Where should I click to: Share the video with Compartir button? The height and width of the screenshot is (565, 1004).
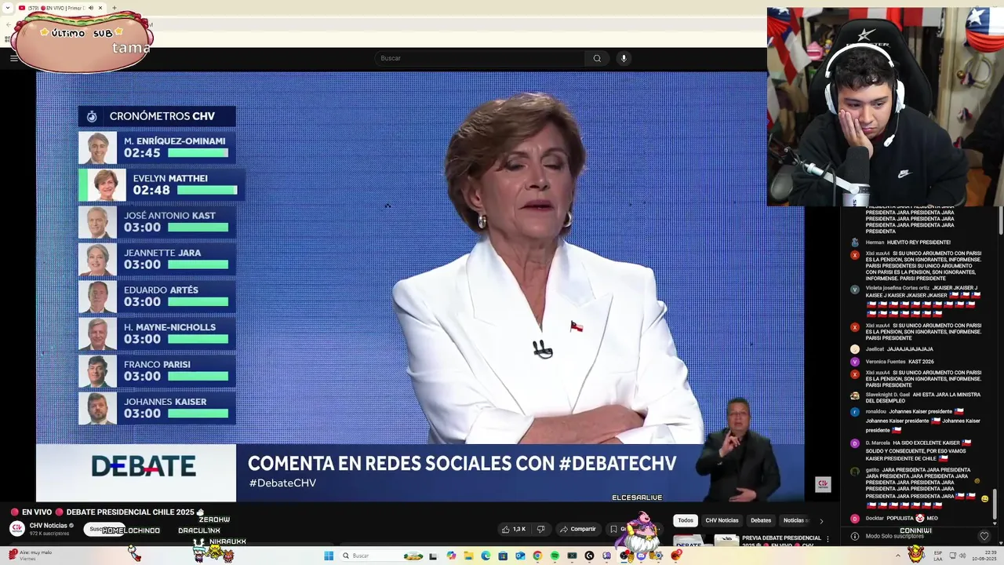pos(577,529)
